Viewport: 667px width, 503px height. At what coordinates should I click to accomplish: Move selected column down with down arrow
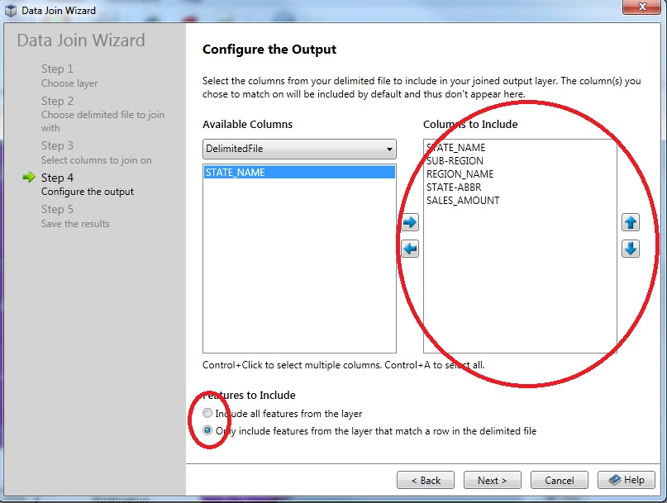pyautogui.click(x=631, y=249)
